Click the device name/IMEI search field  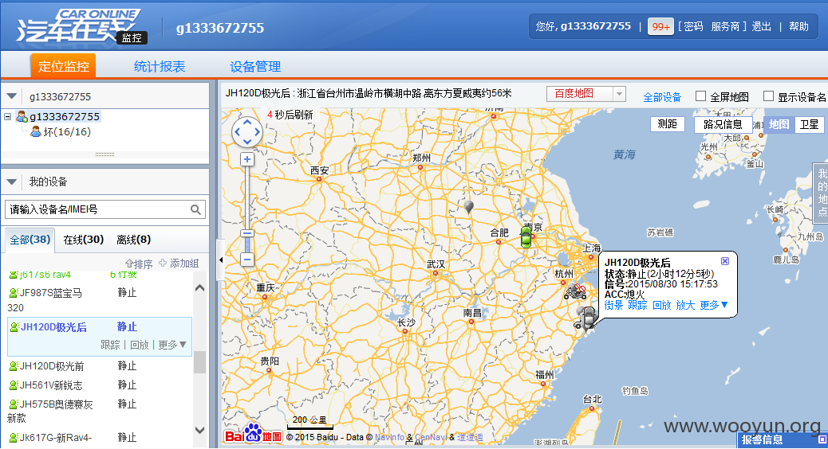[97, 209]
